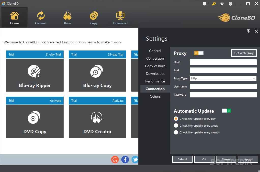Open the Downloader settings section
This screenshot has height=172, width=260.
tap(155, 74)
